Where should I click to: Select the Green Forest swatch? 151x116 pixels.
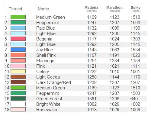(x=18, y=98)
